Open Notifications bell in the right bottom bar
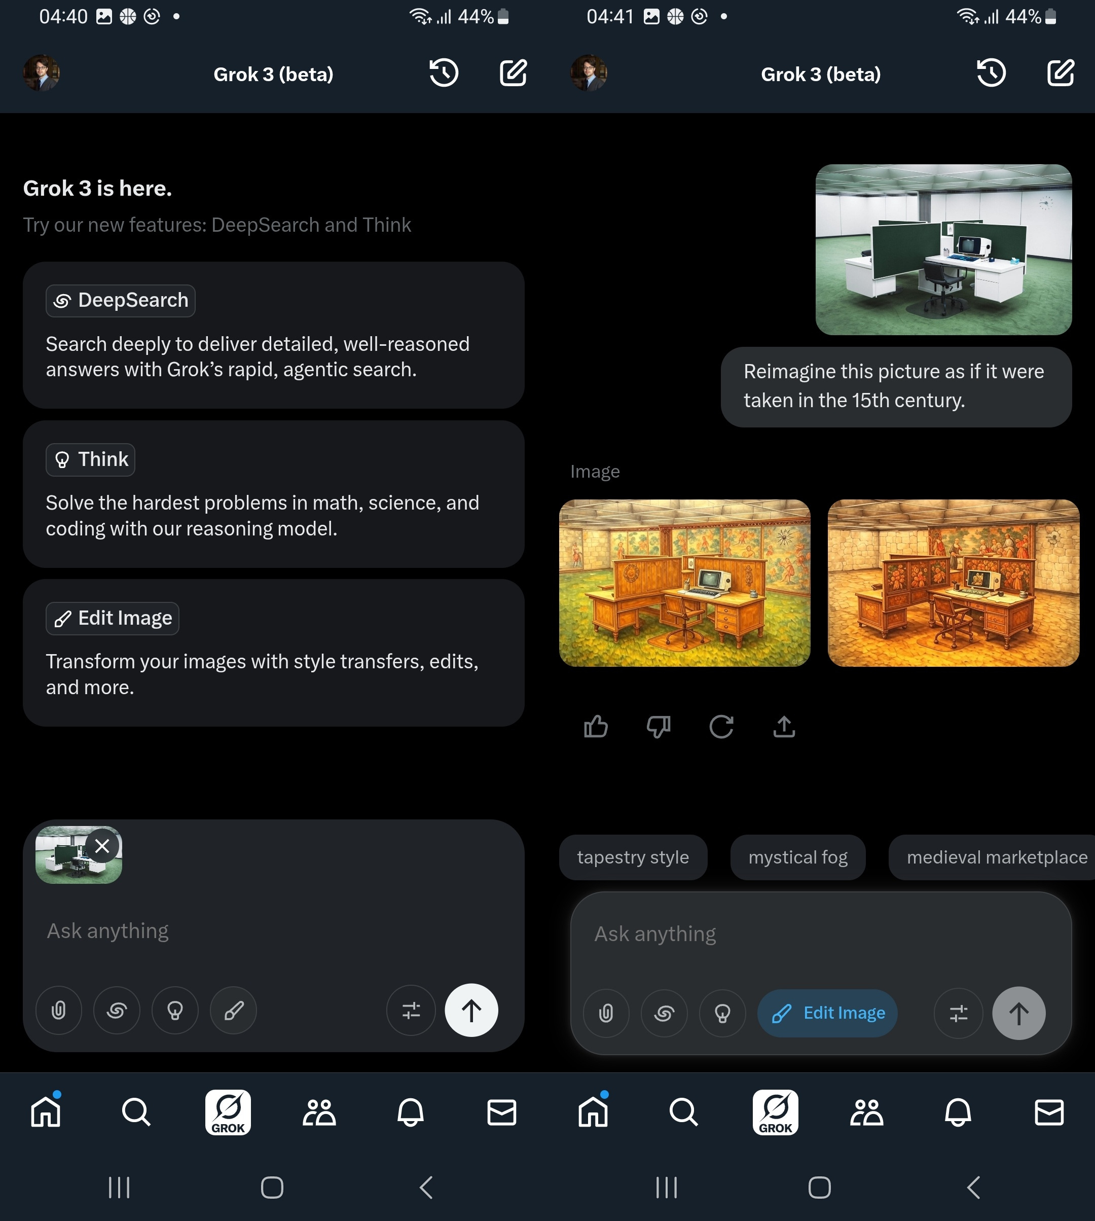1095x1221 pixels. click(x=959, y=1111)
